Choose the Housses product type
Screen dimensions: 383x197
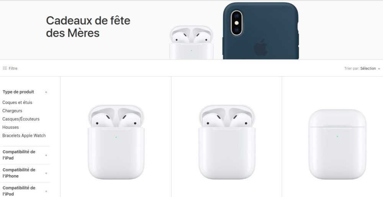click(10, 127)
